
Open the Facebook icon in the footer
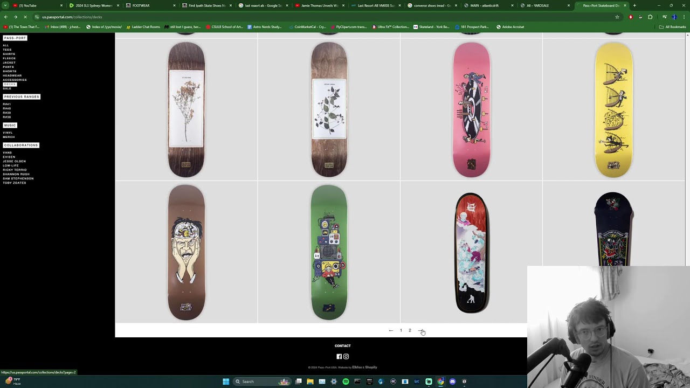(339, 356)
